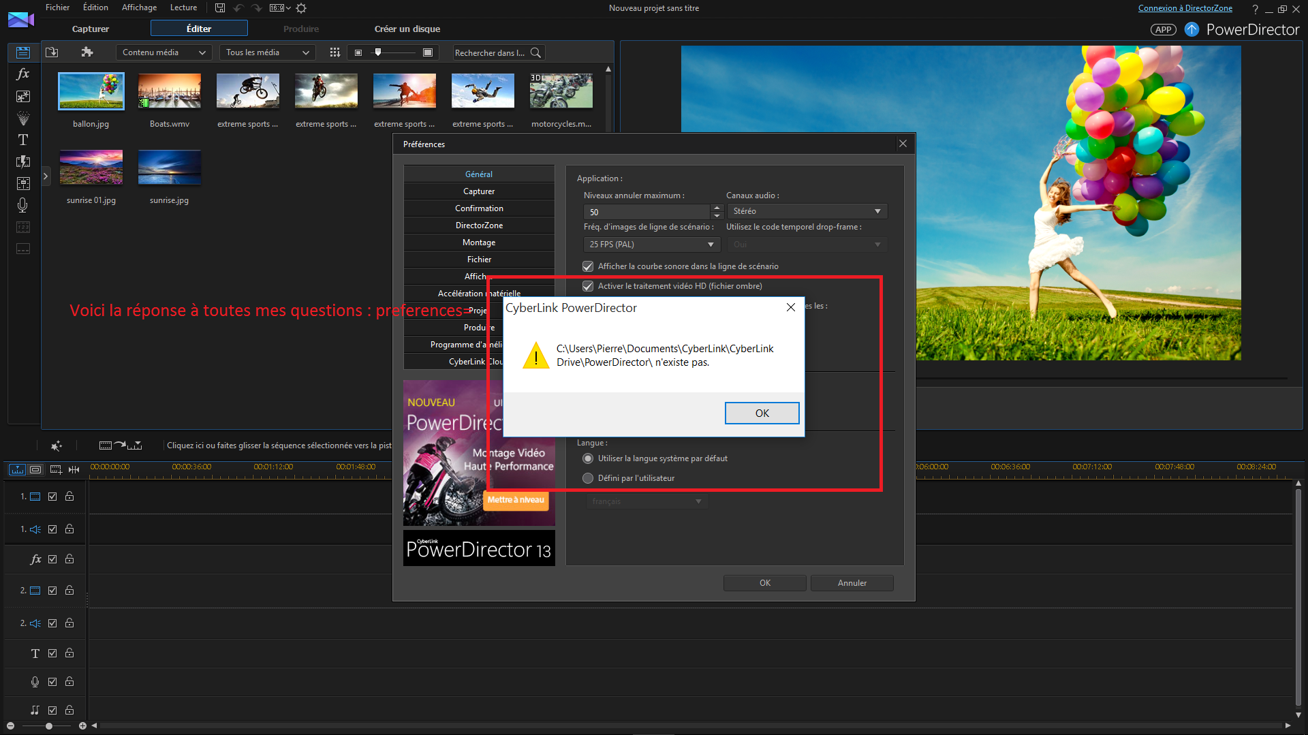Open the Title Room (T icon) in the sidebar
The height and width of the screenshot is (735, 1308).
[23, 140]
